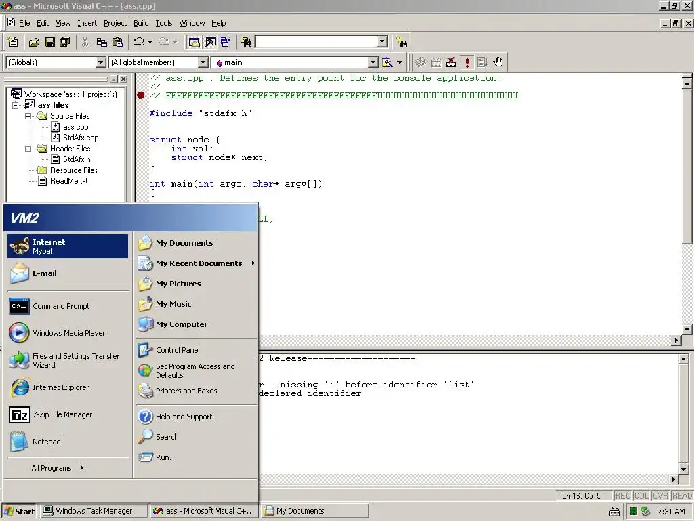Viewport: 694px width, 521px height.
Task: Open the Find combo box dropdown
Action: tap(382, 41)
